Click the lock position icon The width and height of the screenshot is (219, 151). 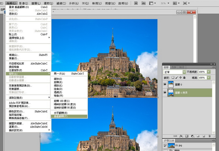point(180,77)
